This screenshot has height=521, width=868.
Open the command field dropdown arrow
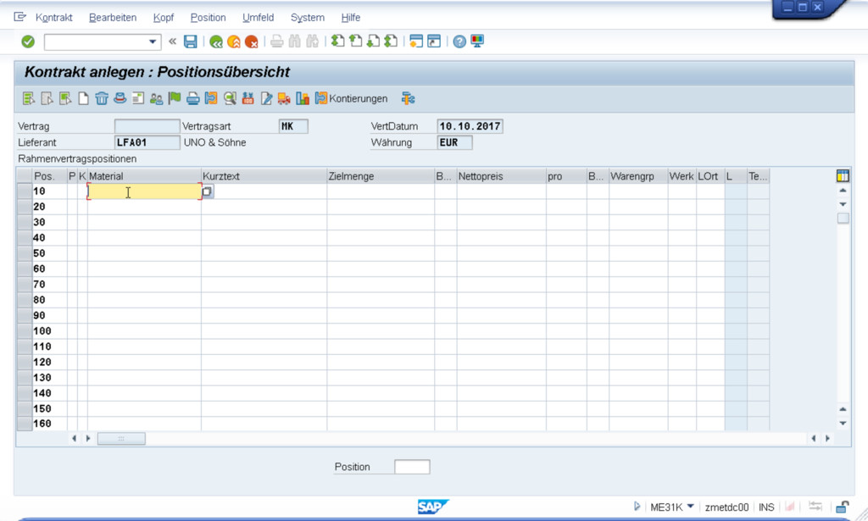153,42
